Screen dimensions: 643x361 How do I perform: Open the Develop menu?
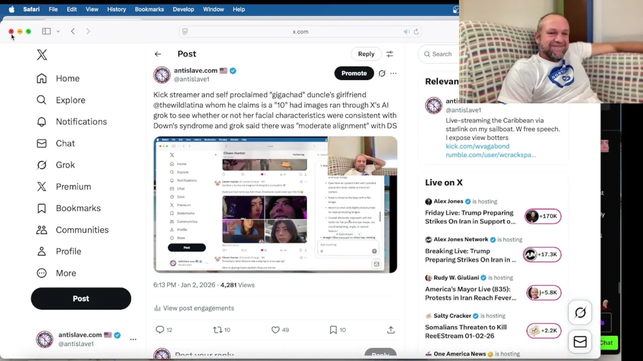[183, 9]
